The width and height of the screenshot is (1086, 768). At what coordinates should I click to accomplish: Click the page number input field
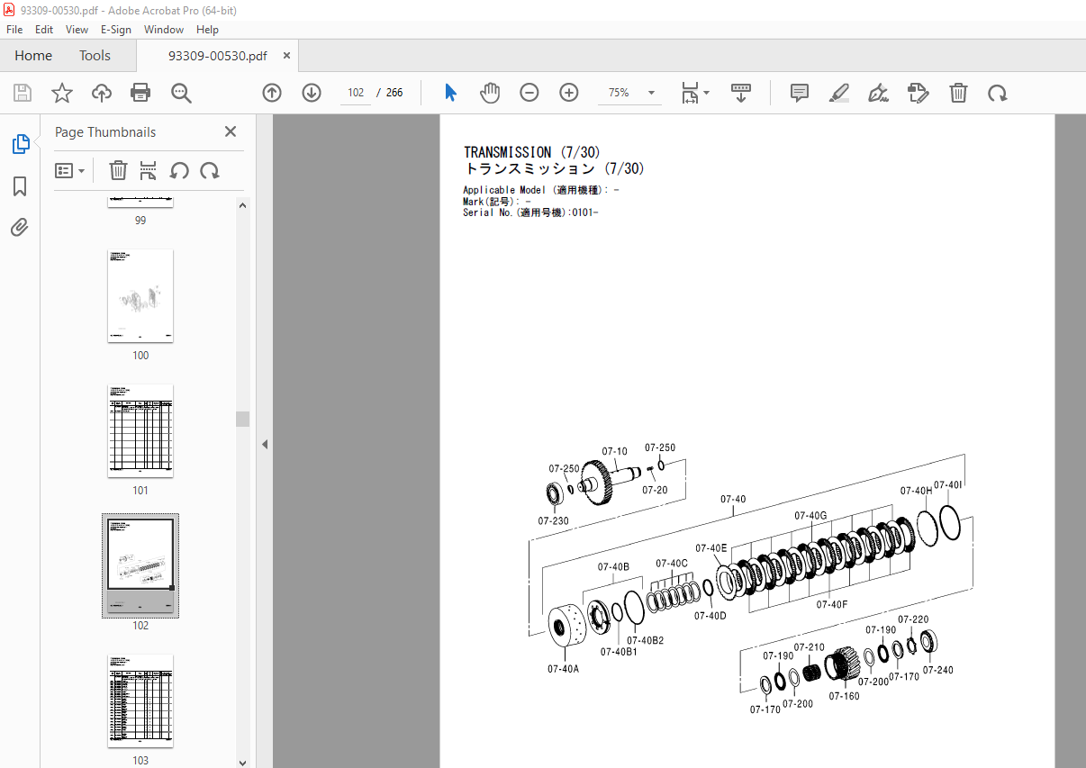[356, 93]
